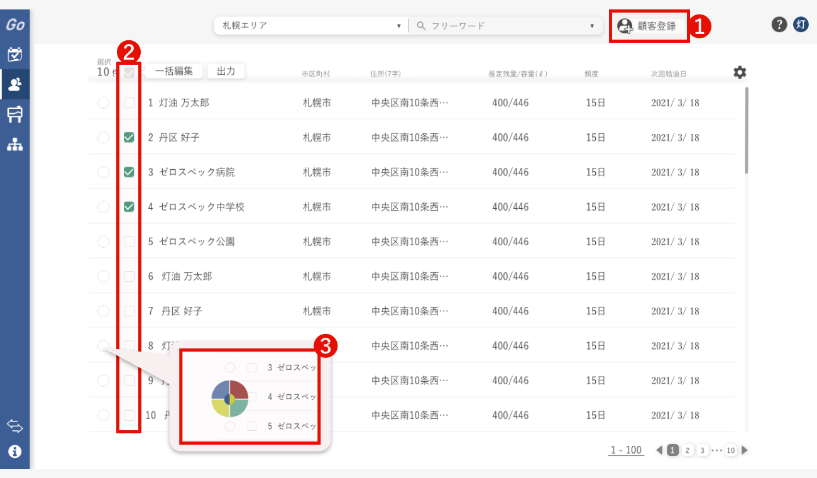Click the swap arrows sidebar icon

click(x=15, y=426)
